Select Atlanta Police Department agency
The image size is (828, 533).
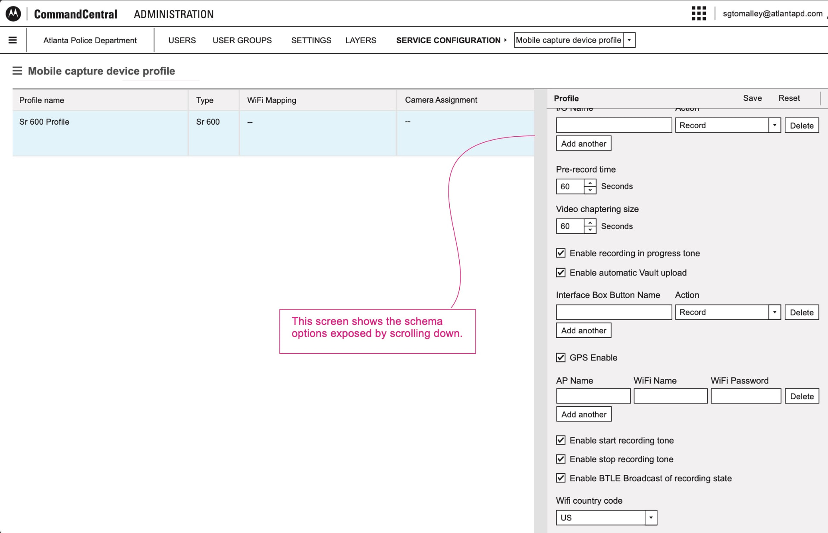(x=90, y=40)
